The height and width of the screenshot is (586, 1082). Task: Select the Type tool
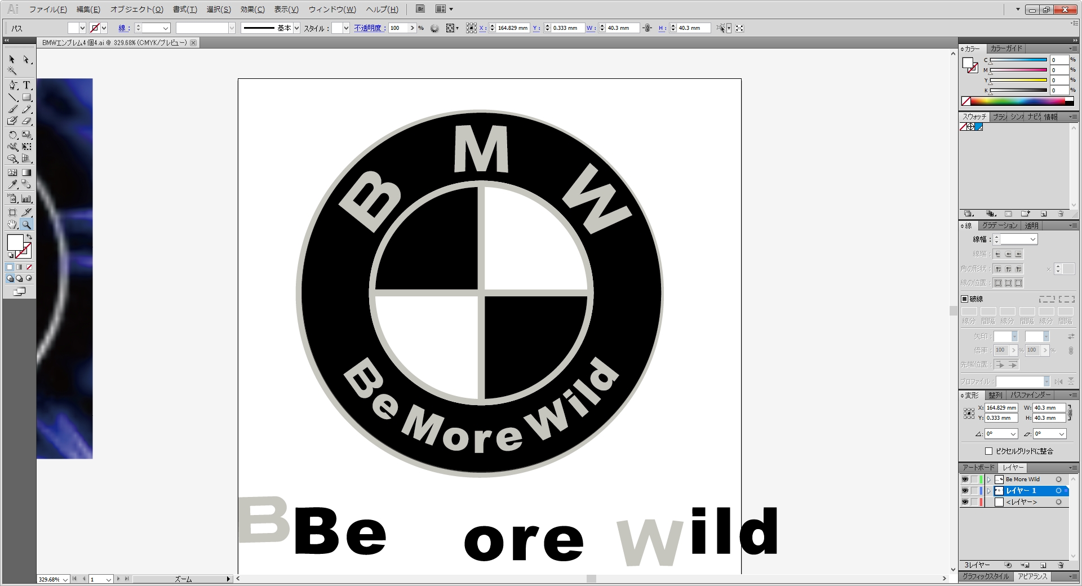[x=26, y=85]
